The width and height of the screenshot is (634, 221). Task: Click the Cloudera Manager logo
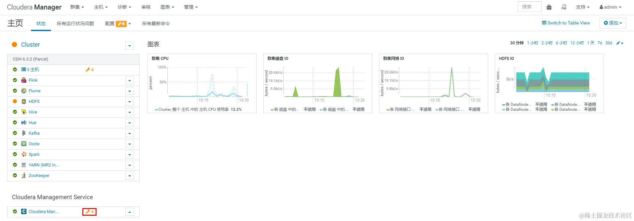34,7
